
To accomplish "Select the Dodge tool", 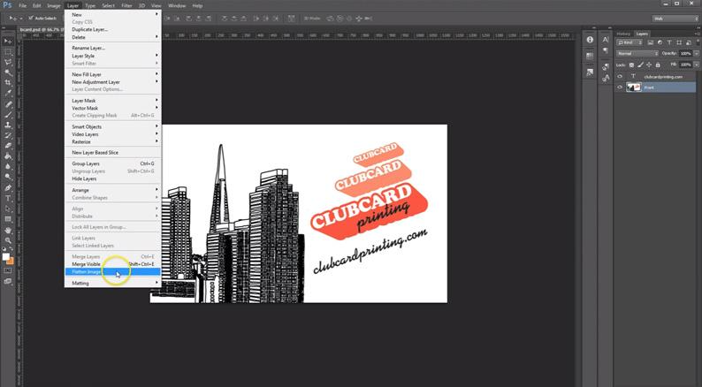I will [x=8, y=177].
